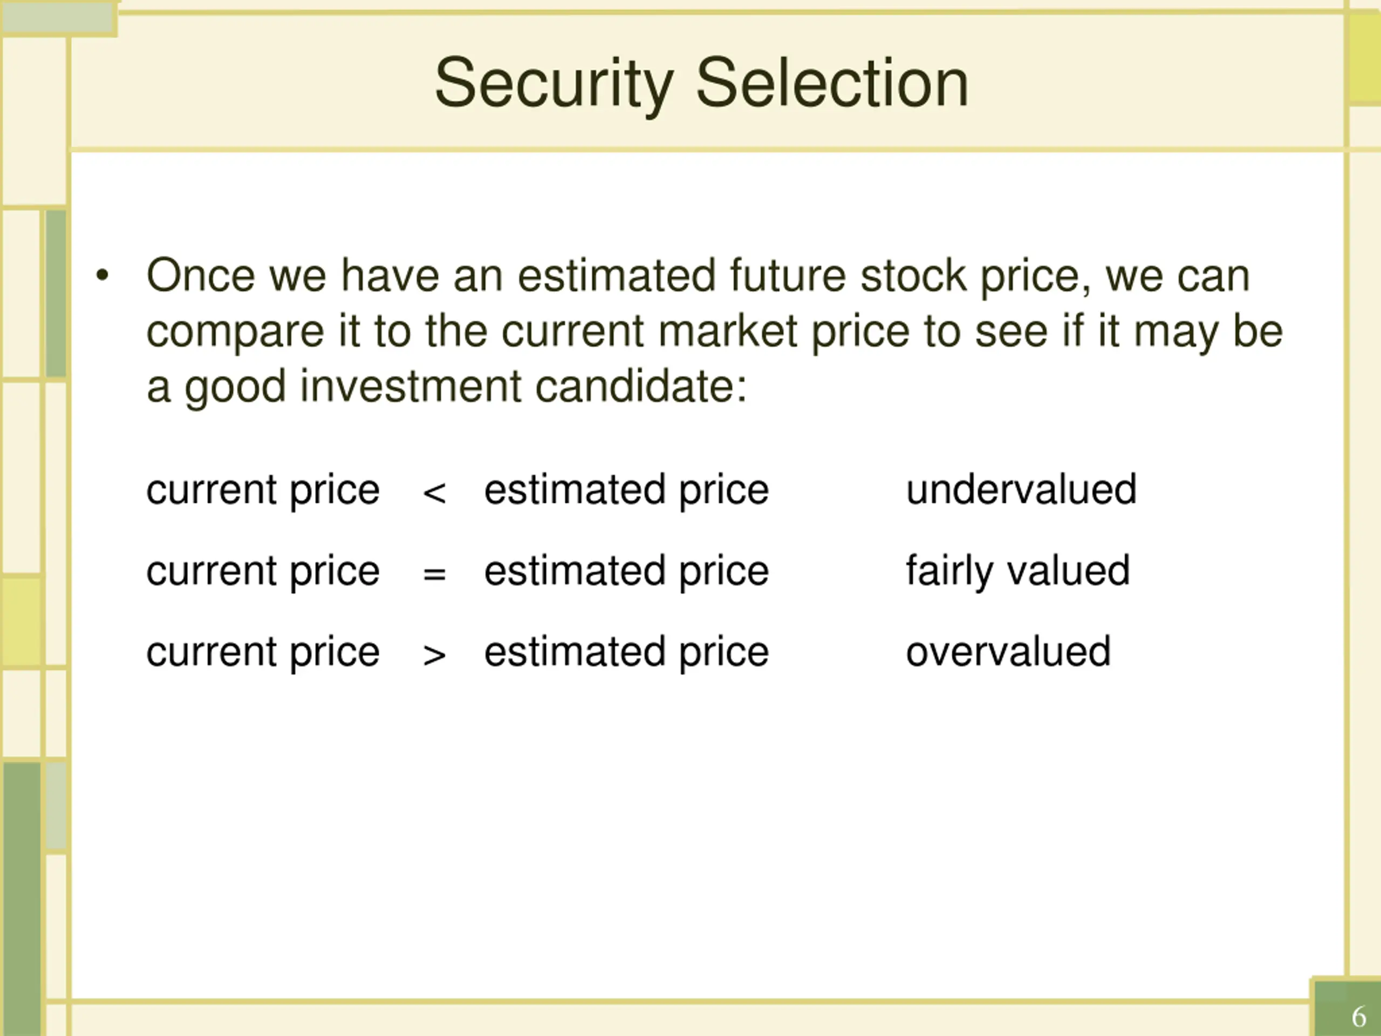Select the word overvalued
This screenshot has height=1036, width=1381.
coord(1008,652)
